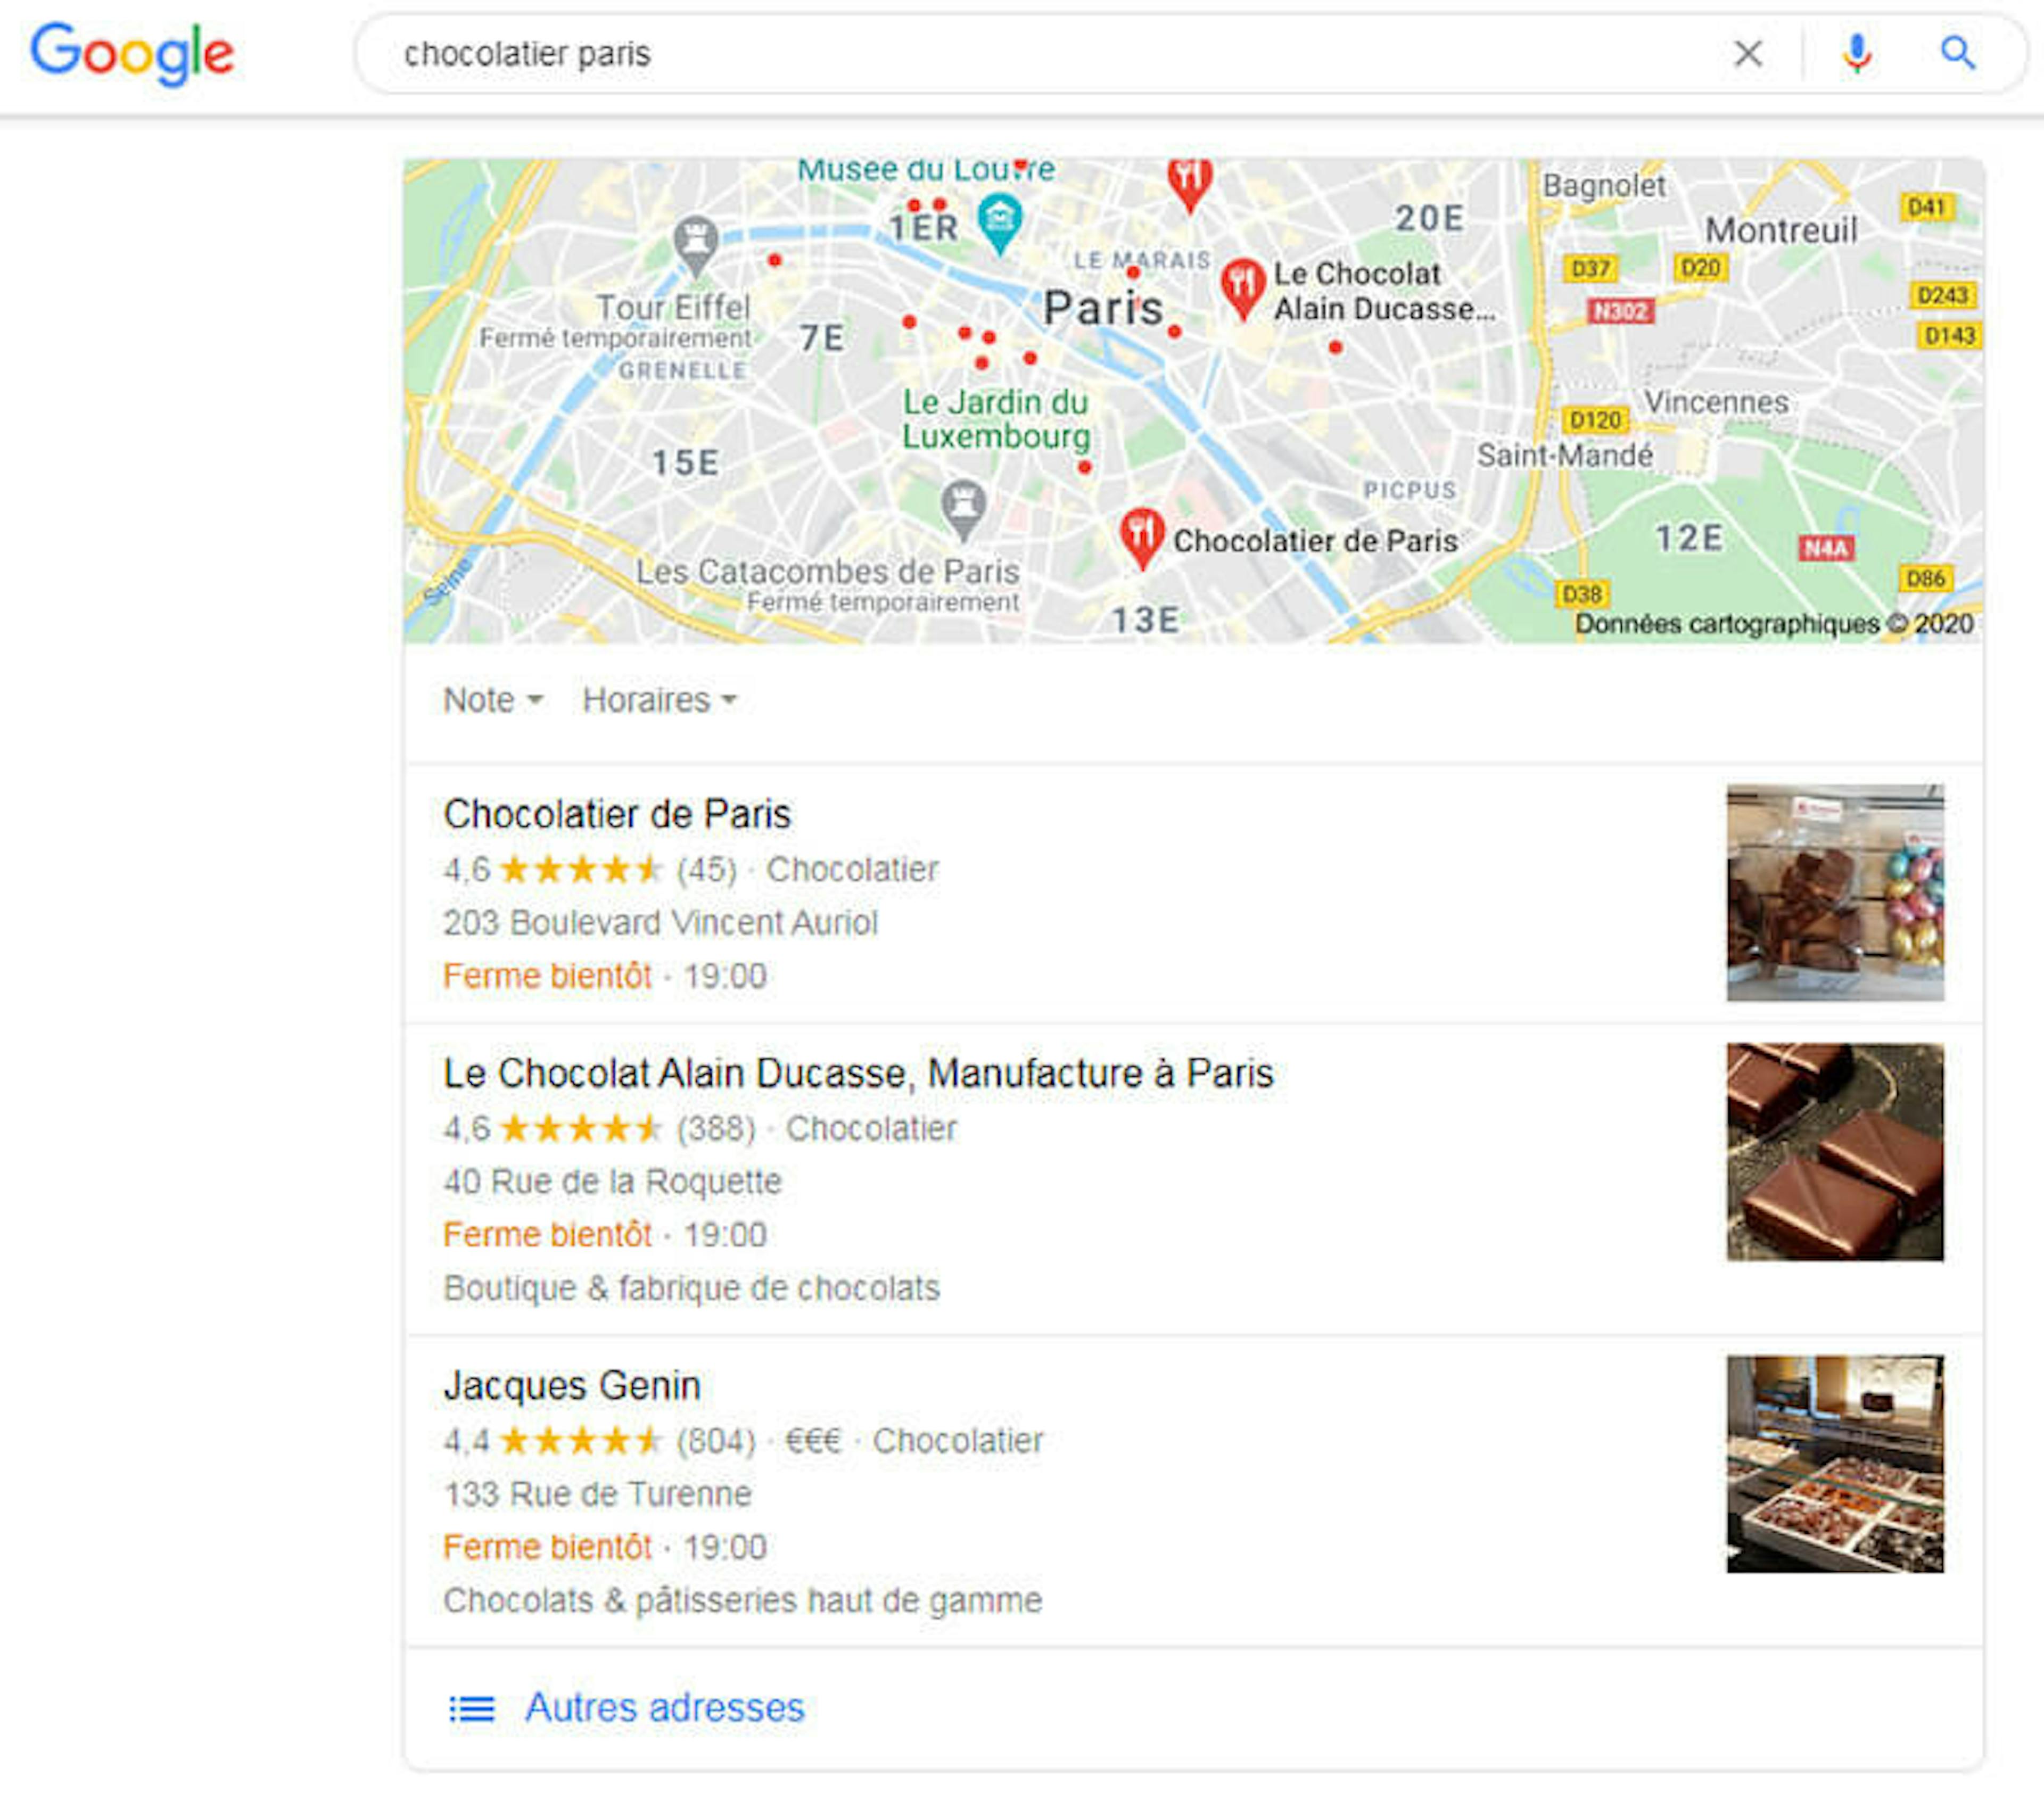The width and height of the screenshot is (2044, 1801).
Task: Open the Chocolatier de Paris listing
Action: click(x=617, y=814)
